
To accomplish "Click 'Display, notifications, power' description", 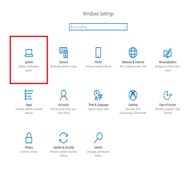I will coord(29,68).
